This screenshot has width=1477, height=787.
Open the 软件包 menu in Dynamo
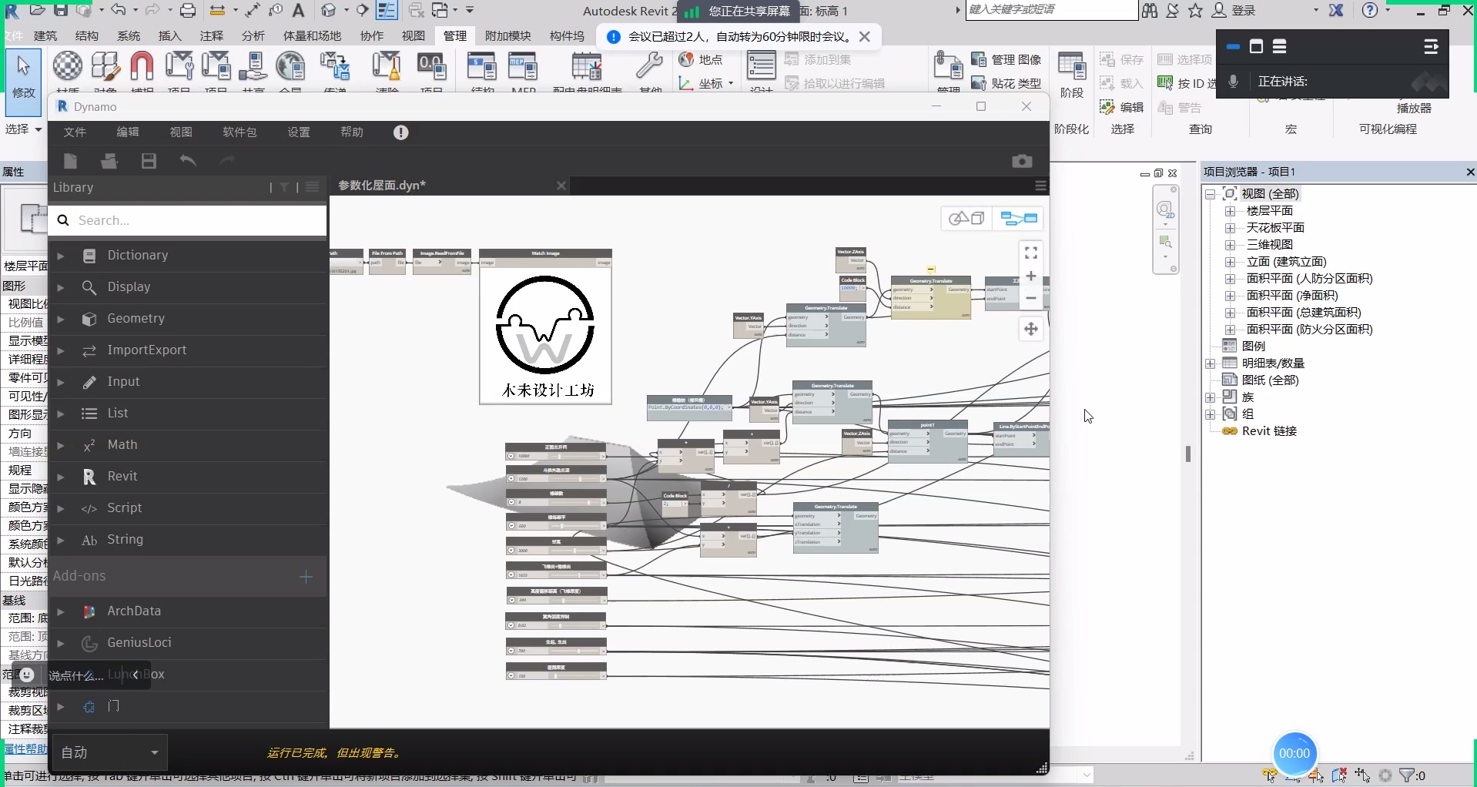pyautogui.click(x=239, y=132)
